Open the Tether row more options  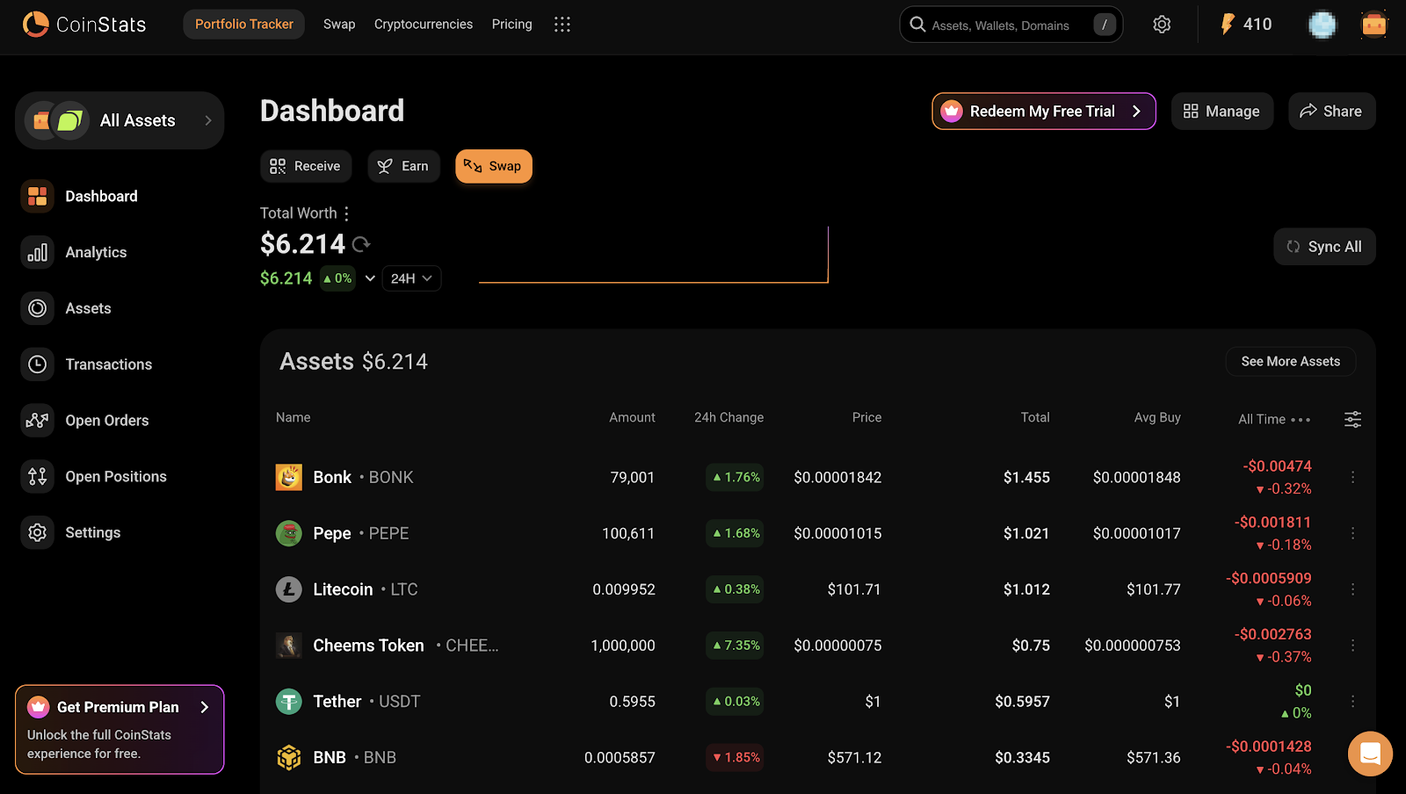tap(1353, 702)
